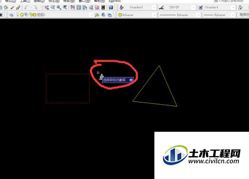
Task: Open the Tool Palettes window icon
Action: [85, 7]
